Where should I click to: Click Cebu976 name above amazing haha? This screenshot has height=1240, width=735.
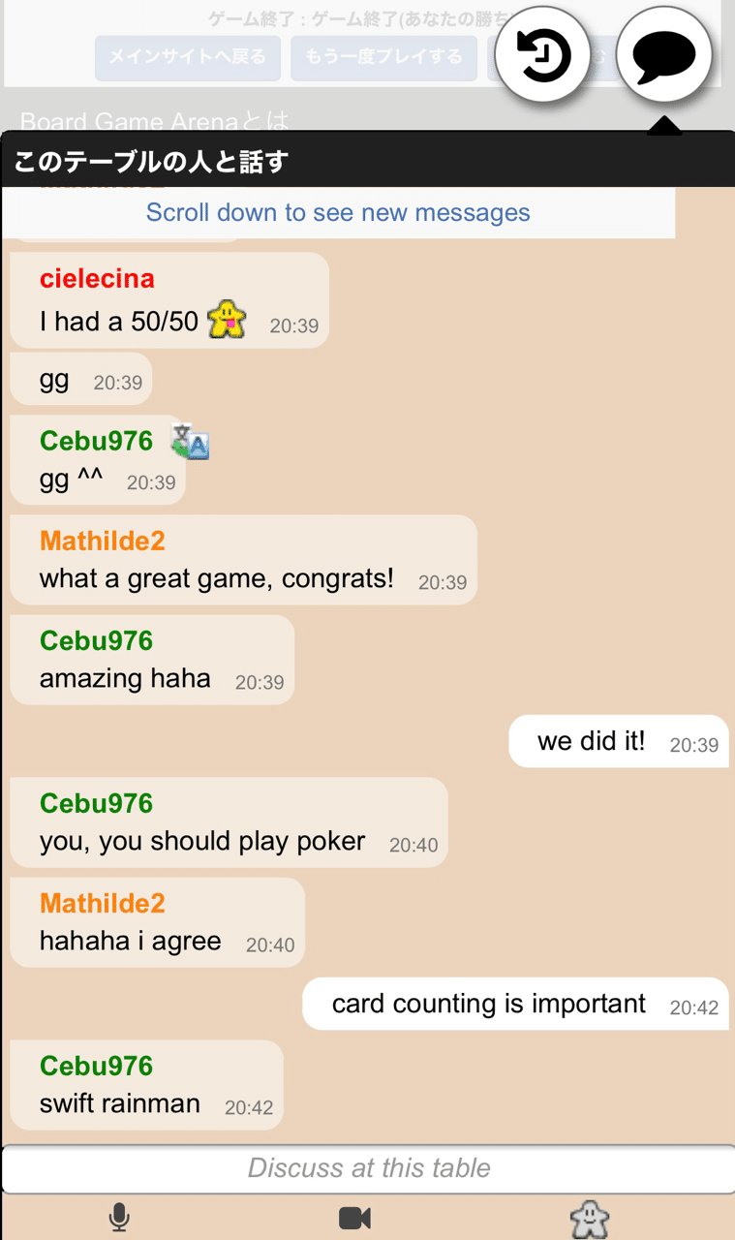point(96,640)
